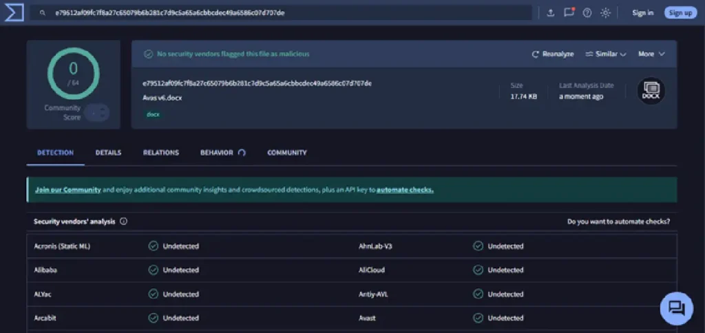Click the hash search input field
Screen dimensions: 705x333
coord(281,13)
